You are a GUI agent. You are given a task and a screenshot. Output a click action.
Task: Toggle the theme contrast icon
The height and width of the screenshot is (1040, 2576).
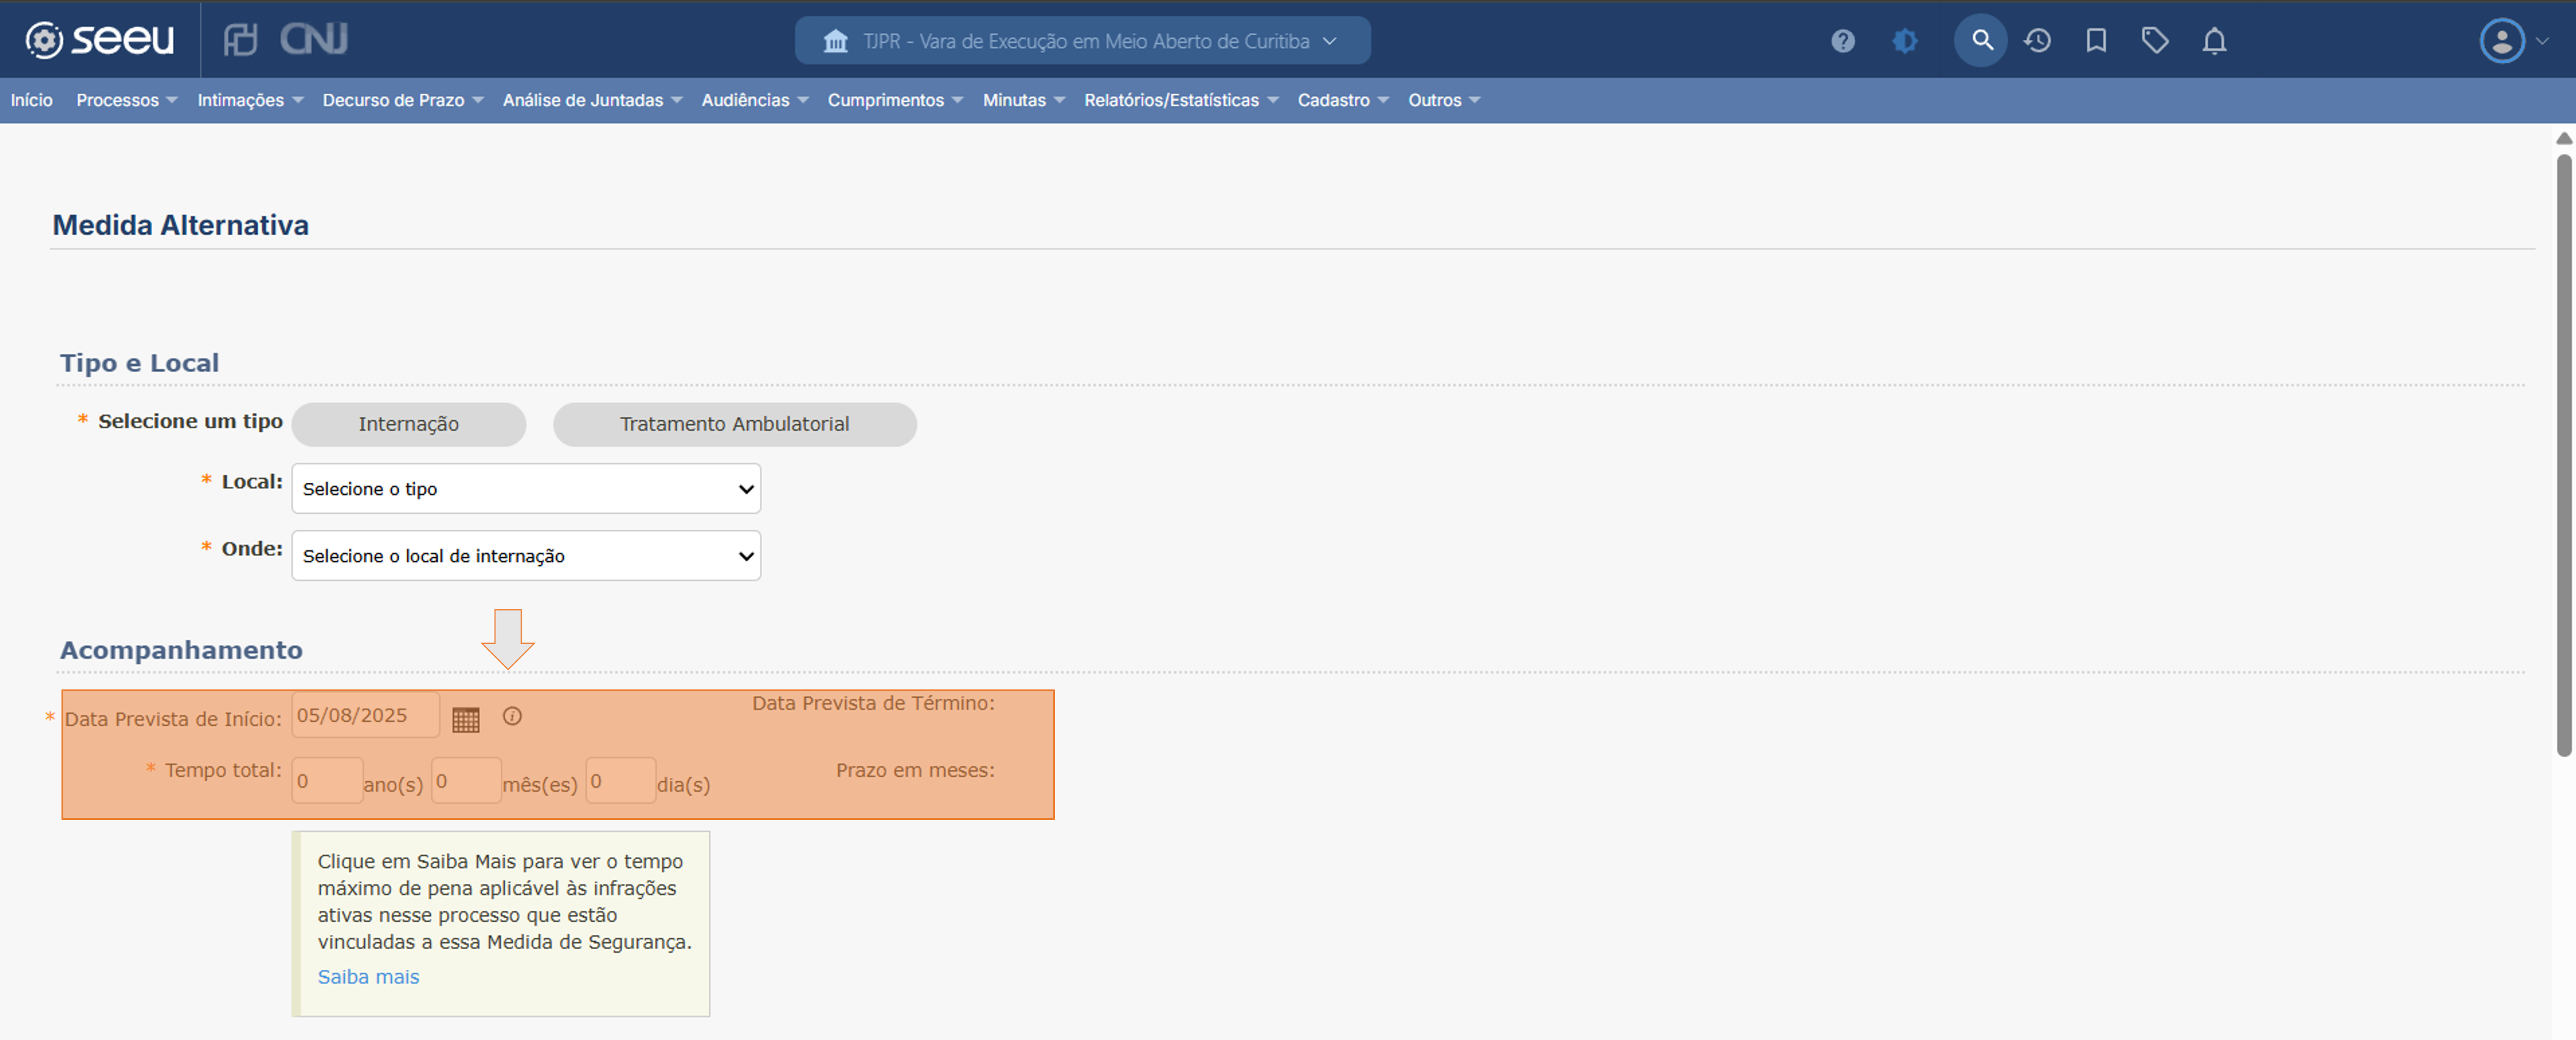point(1905,41)
